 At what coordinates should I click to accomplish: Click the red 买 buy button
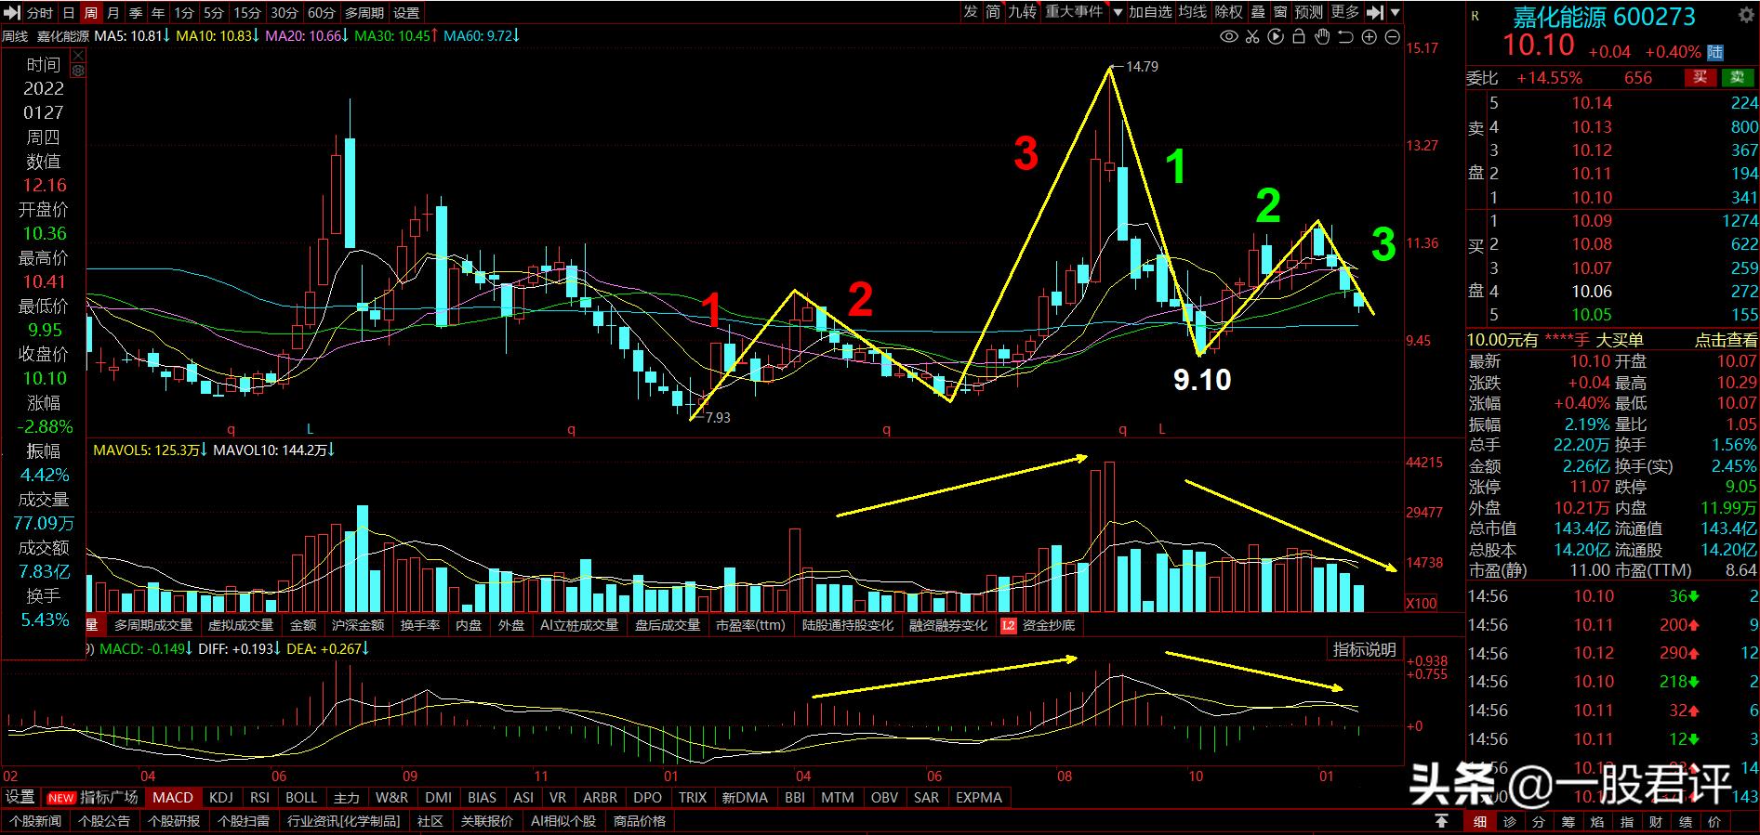pyautogui.click(x=1700, y=78)
